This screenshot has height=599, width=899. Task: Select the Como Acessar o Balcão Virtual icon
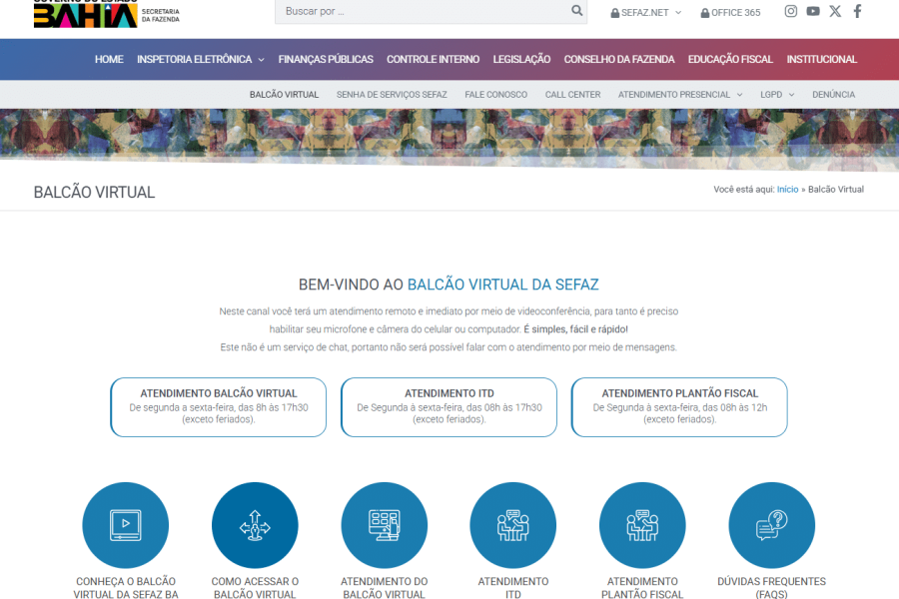coord(255,524)
